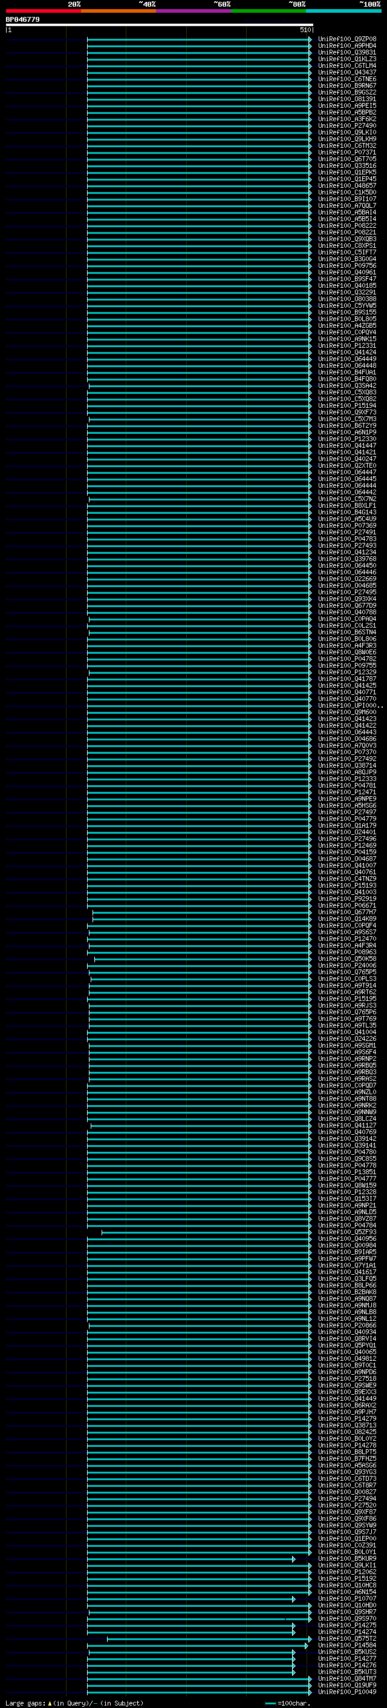
Task: Select the UniRef100_P12470 label
Action: pos(346,938)
